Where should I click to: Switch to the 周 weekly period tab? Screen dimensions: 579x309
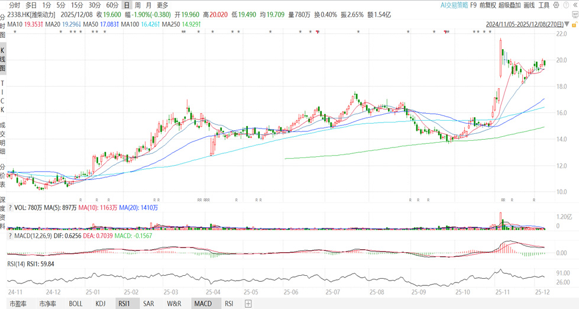[x=138, y=5]
